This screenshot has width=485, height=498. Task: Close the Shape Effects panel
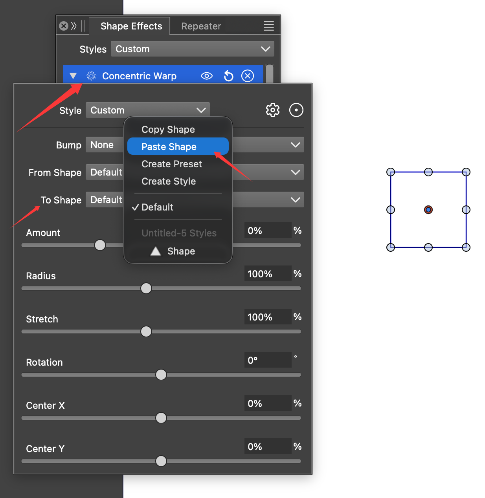[64, 26]
